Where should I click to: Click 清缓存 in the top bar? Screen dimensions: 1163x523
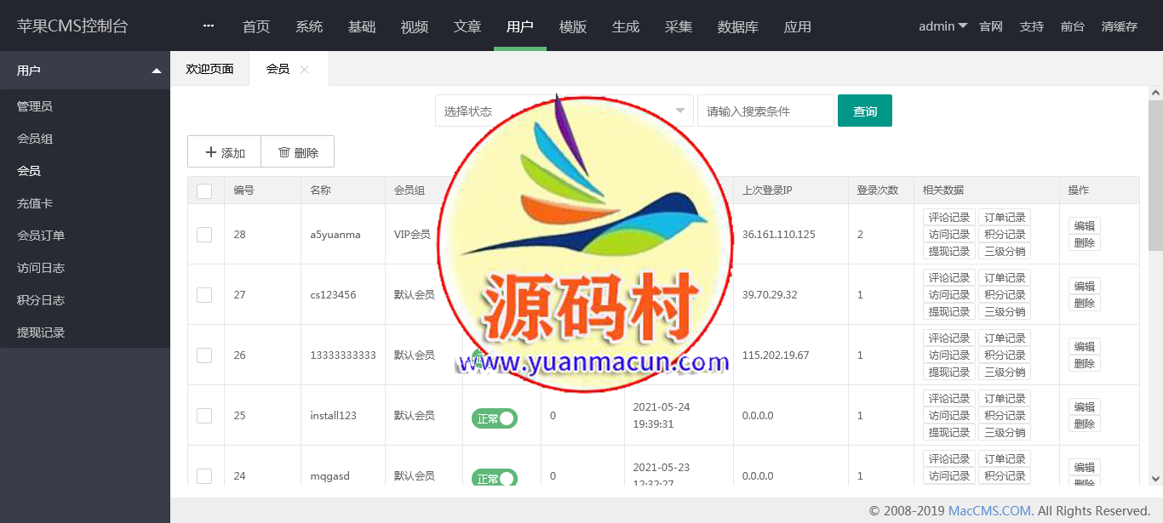(x=1119, y=26)
